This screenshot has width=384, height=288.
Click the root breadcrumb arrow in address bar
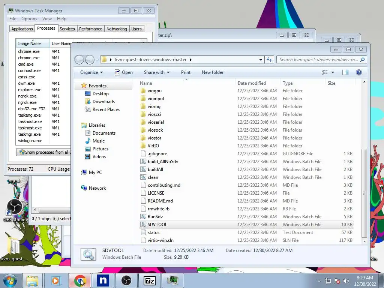tap(111, 60)
